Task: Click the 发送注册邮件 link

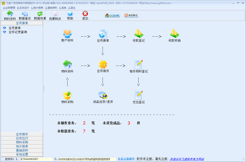Action: tap(126, 159)
